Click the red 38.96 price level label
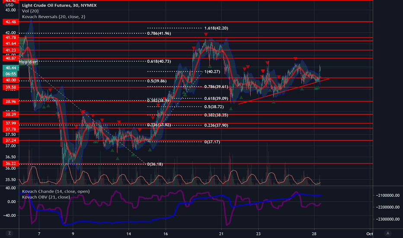Viewport: 403px width, 238px height. pyautogui.click(x=11, y=101)
